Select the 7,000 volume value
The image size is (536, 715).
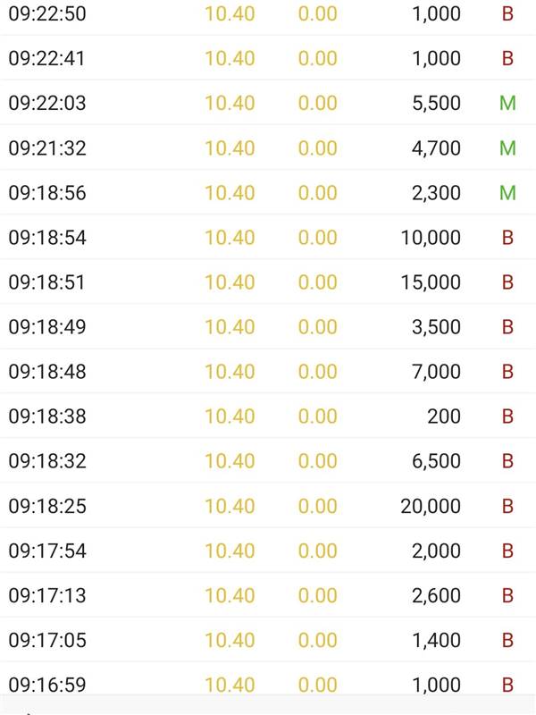click(x=436, y=372)
